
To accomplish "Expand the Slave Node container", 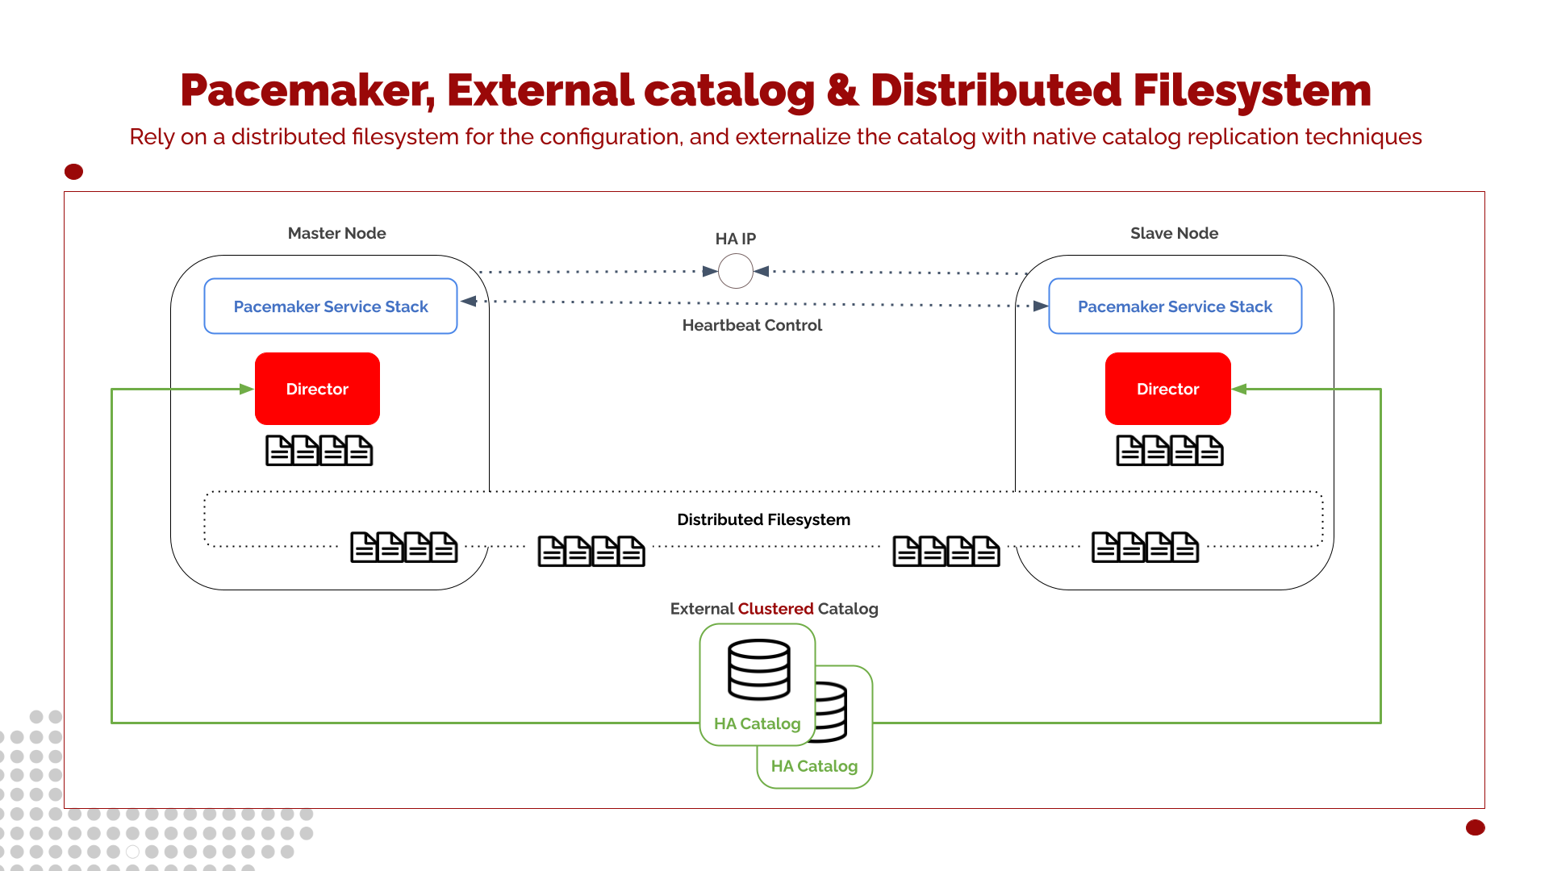I will (1174, 421).
